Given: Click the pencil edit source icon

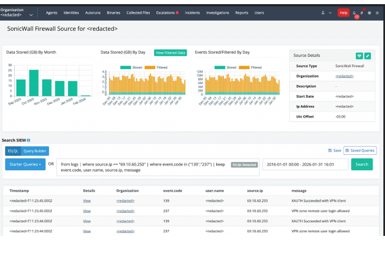Looking at the screenshot, I should pos(367,56).
